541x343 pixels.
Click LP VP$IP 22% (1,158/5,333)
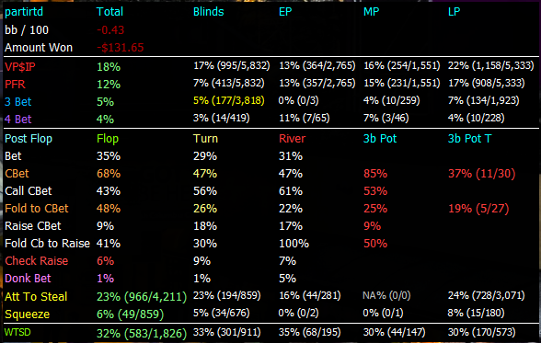coord(490,65)
